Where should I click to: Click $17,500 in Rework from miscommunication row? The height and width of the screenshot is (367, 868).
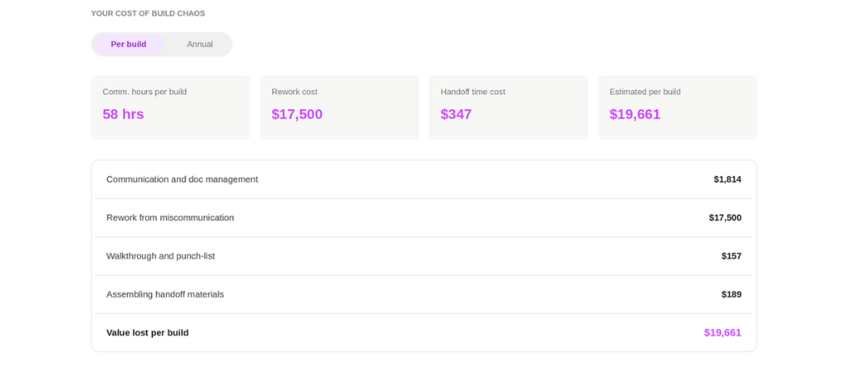point(725,218)
